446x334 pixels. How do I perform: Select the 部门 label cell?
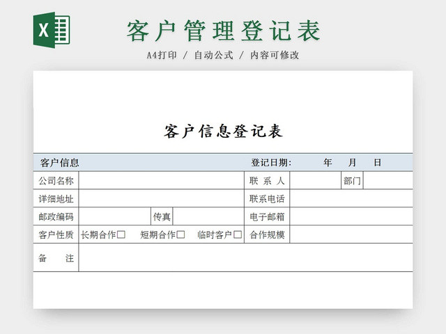click(x=352, y=180)
